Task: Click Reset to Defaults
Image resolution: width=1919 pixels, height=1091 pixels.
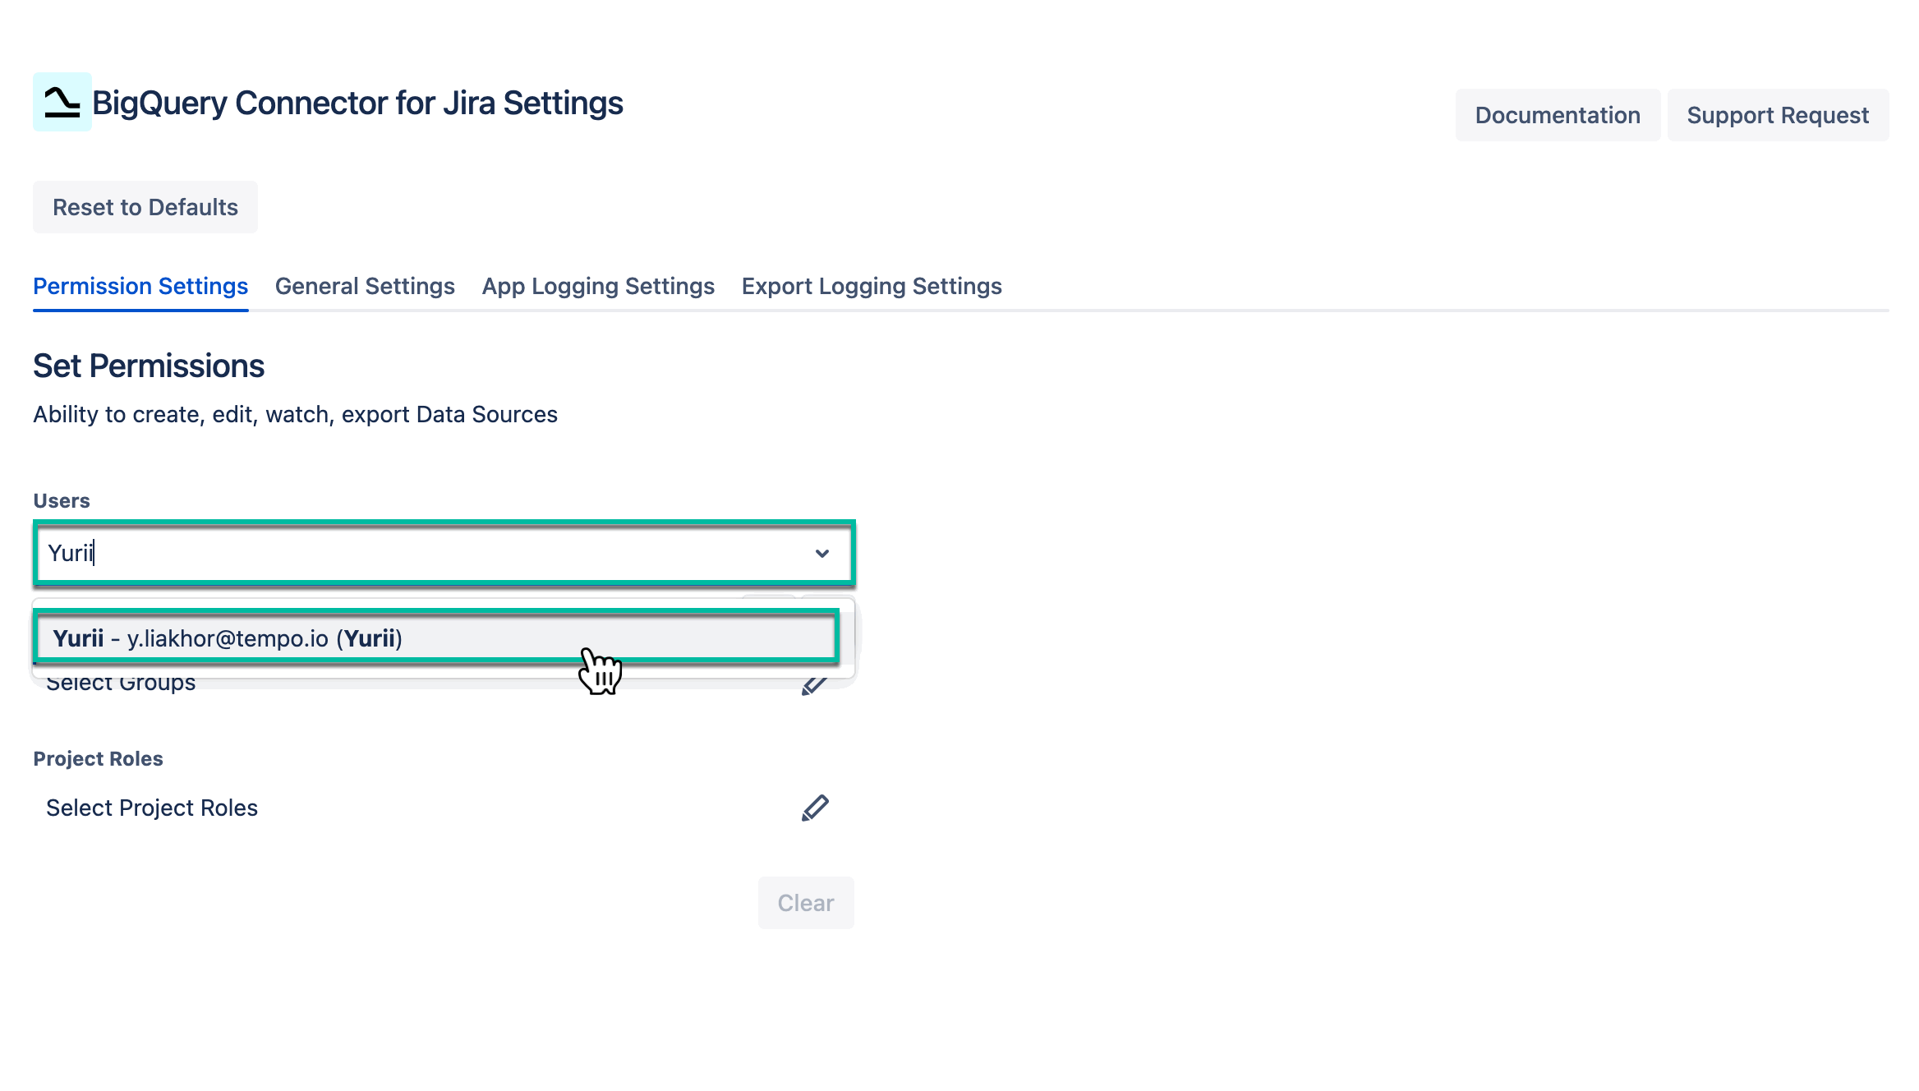Action: (x=145, y=207)
